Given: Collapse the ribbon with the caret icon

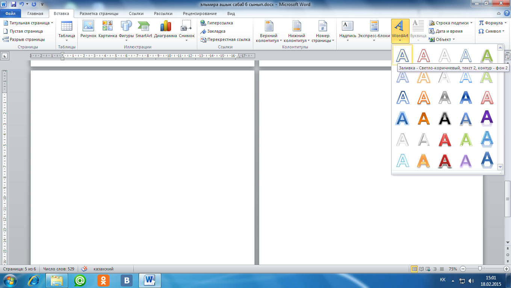Looking at the screenshot, I should point(499,13).
